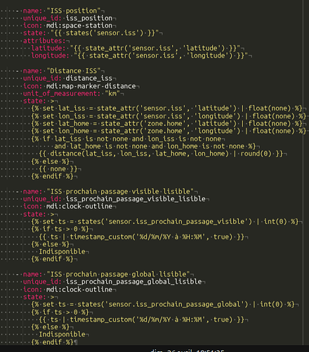Screen dimensions: 309x352
Task: Click the attributes: key line
Action: 44,41
